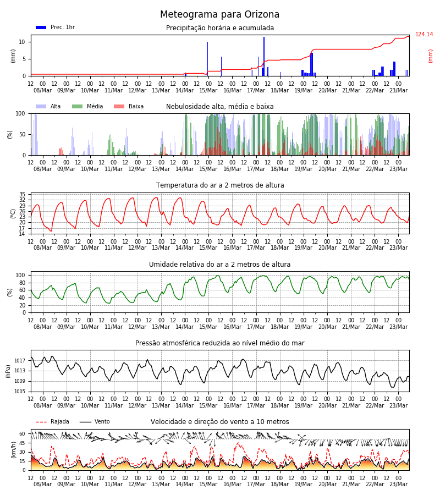Click the red 124.14 accumulated total label

(x=424, y=35)
